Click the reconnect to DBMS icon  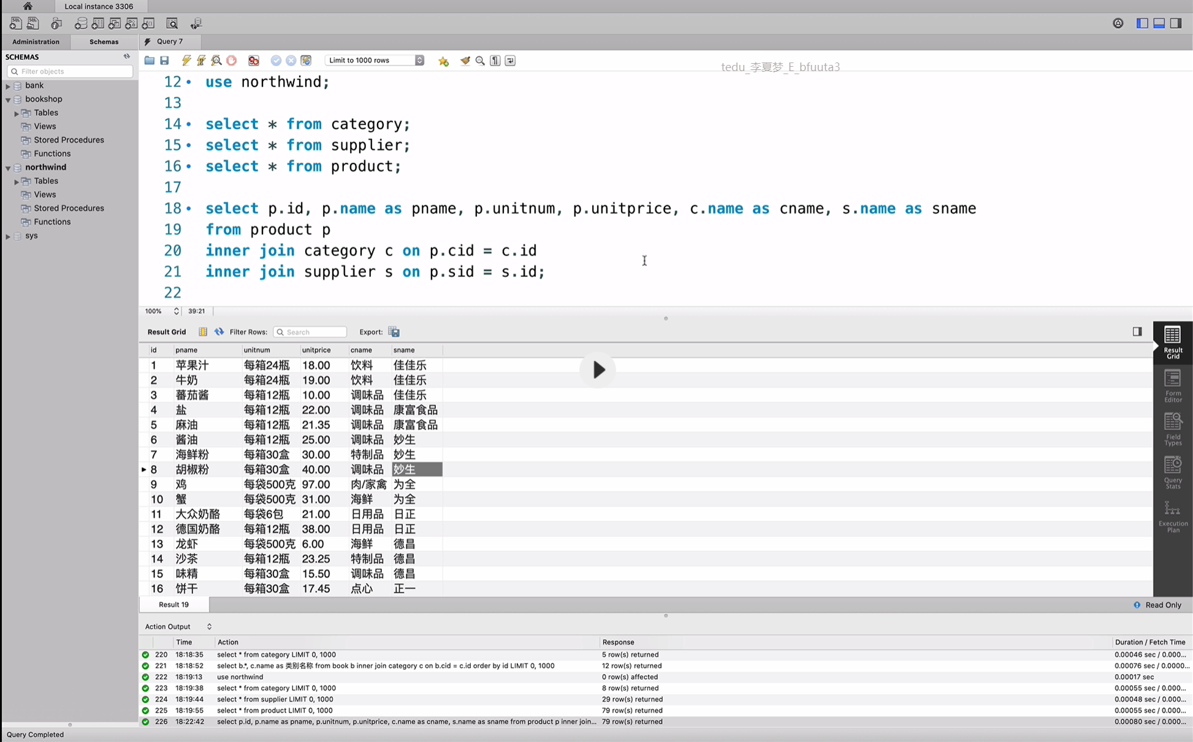tap(196, 24)
